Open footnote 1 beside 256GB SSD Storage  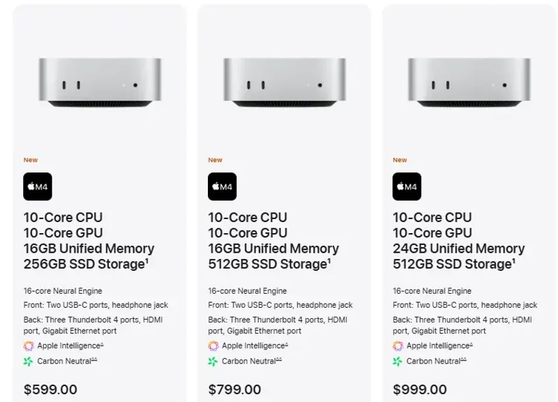[146, 260]
